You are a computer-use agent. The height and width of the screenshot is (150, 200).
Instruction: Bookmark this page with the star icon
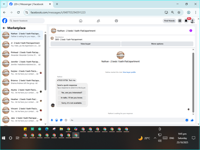click(179, 12)
